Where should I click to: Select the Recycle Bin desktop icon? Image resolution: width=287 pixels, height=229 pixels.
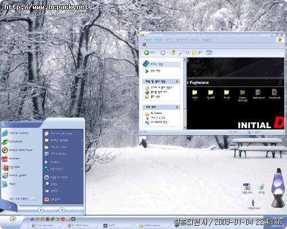(261, 189)
